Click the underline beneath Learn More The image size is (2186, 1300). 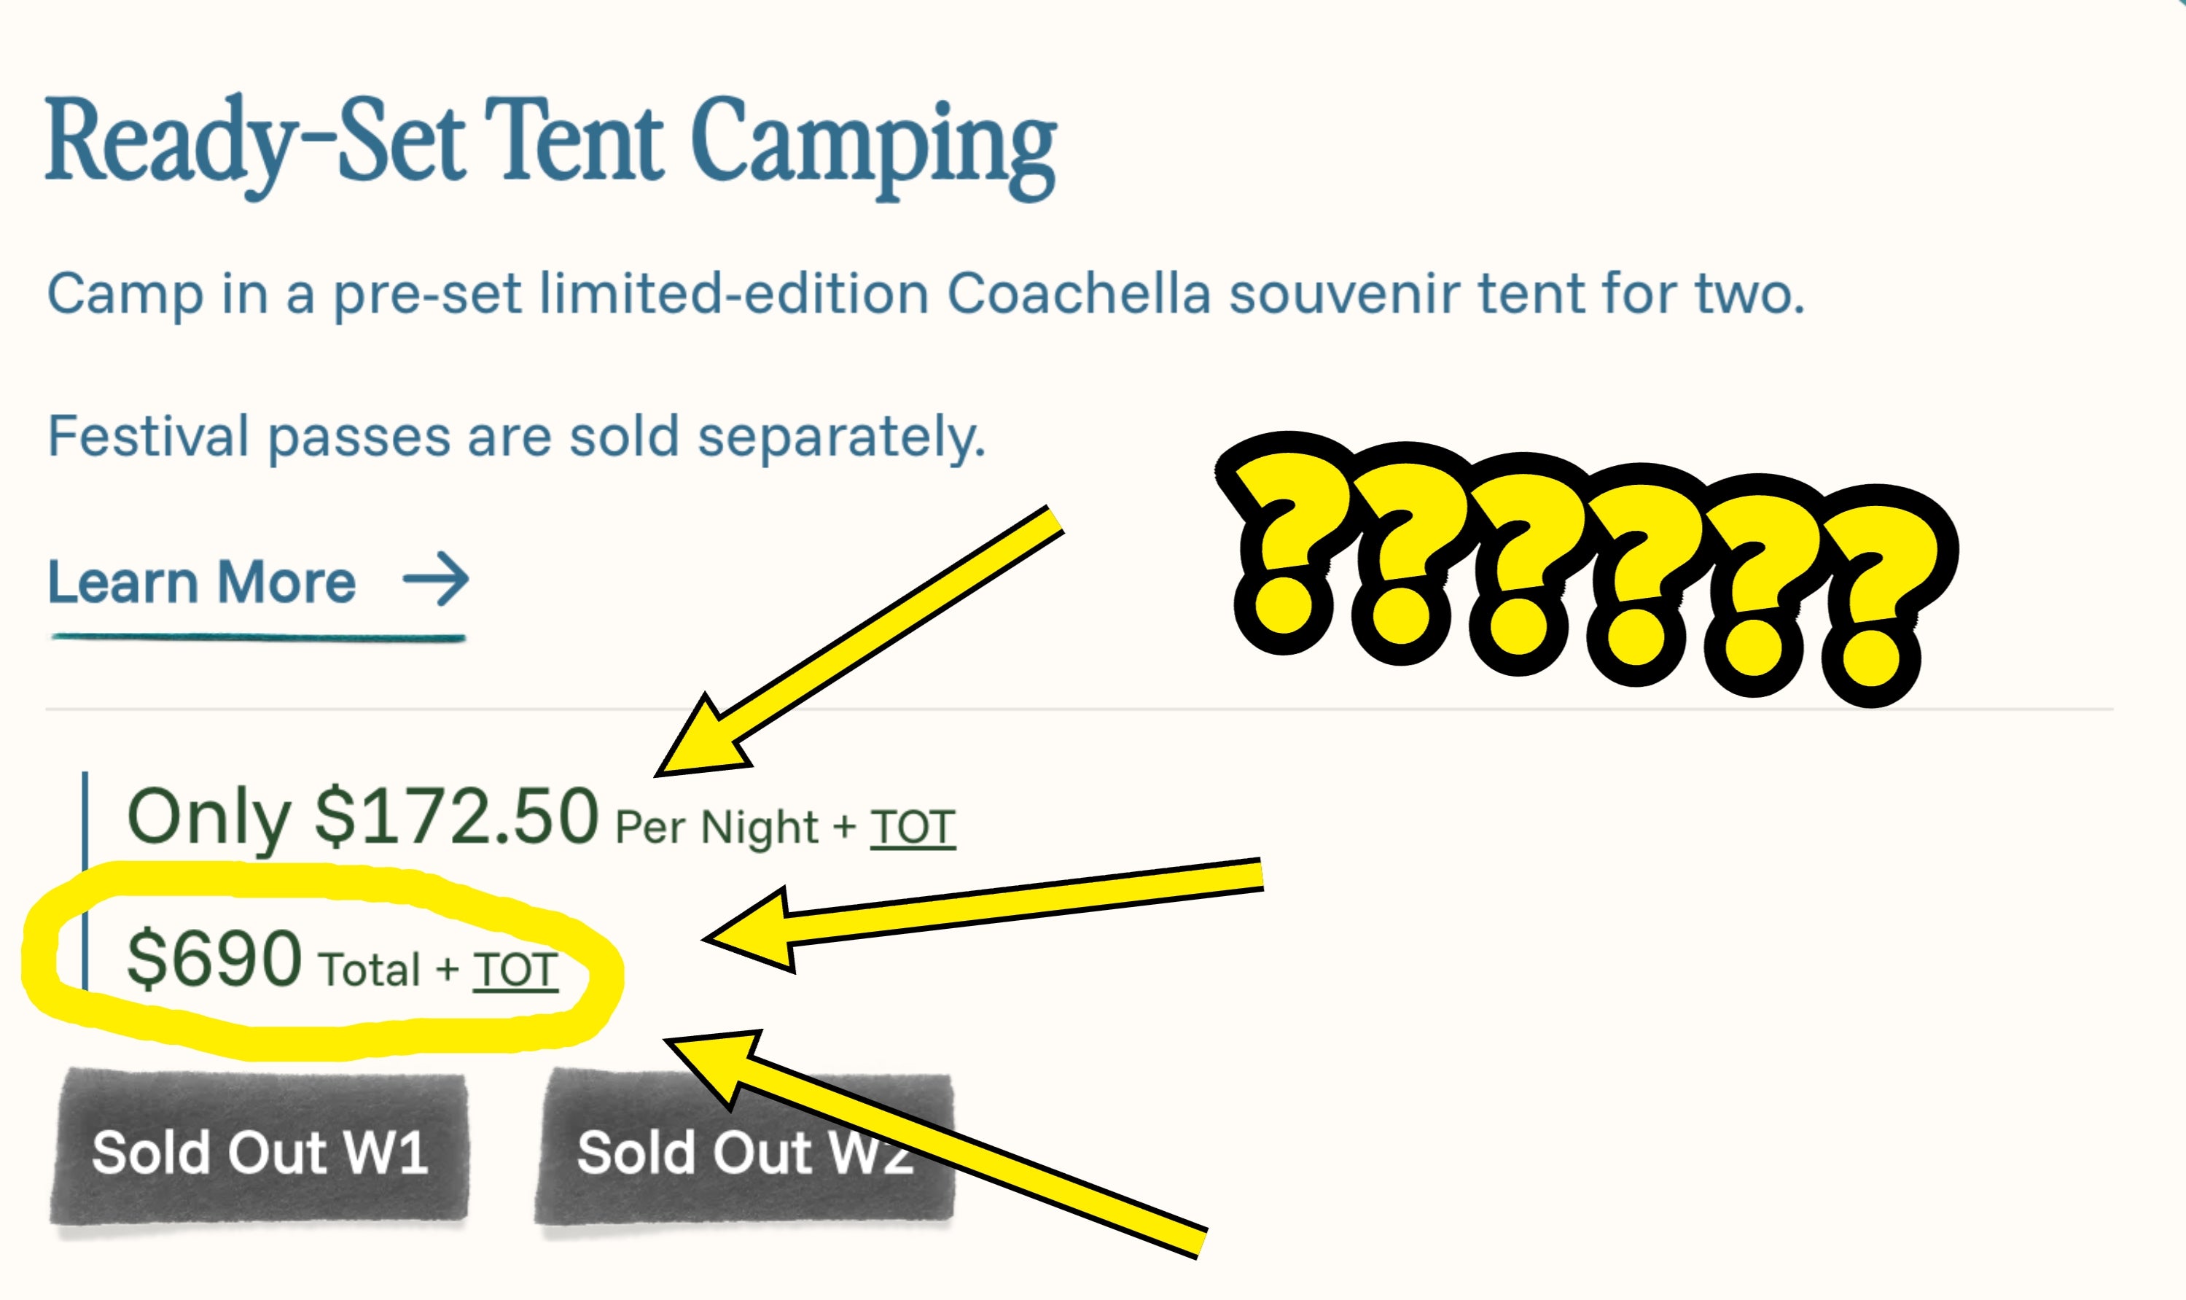257,637
